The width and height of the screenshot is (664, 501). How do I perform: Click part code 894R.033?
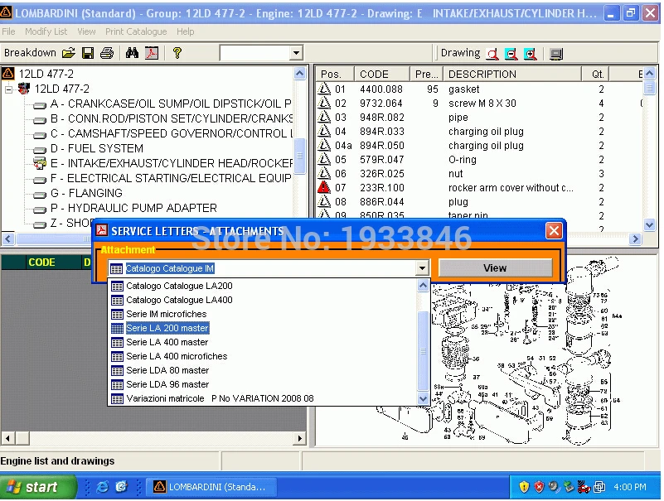coord(382,131)
